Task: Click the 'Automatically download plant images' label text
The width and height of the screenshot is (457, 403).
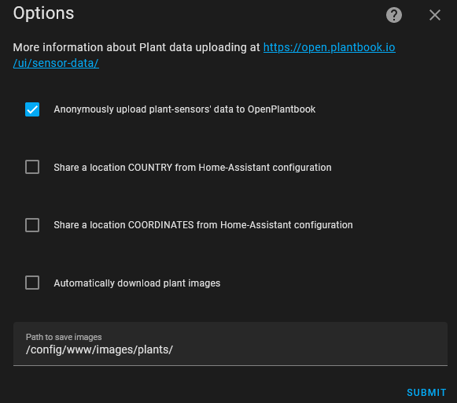Action: tap(137, 283)
